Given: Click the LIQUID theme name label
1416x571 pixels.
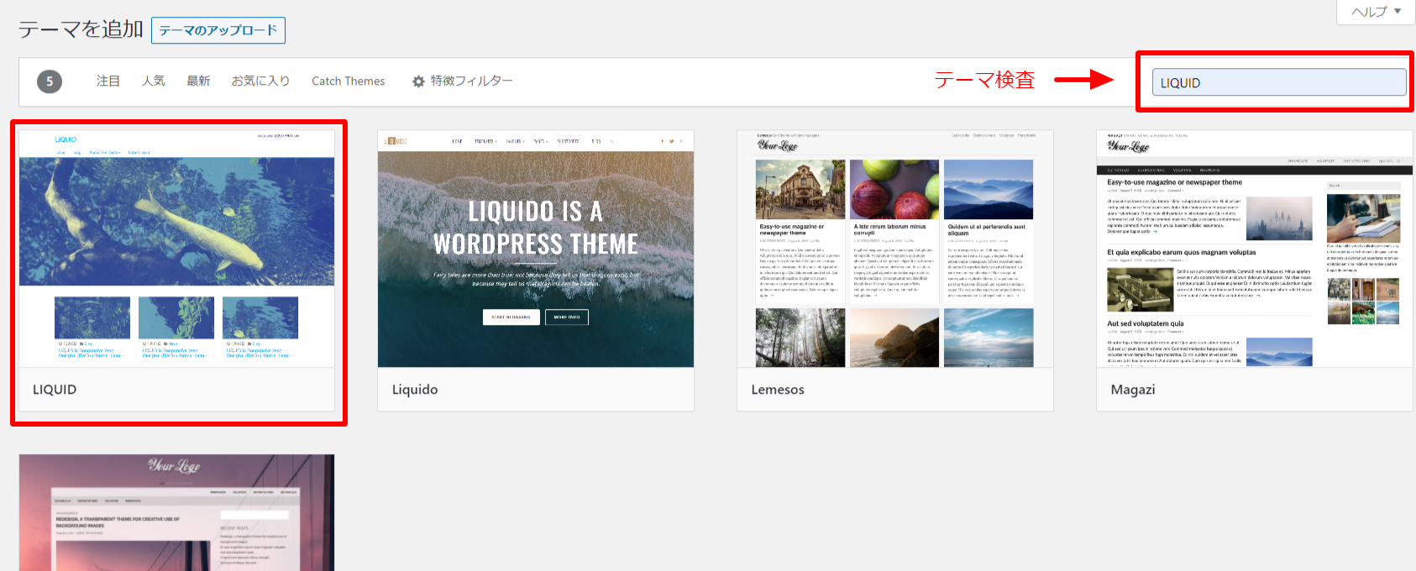Looking at the screenshot, I should 55,390.
